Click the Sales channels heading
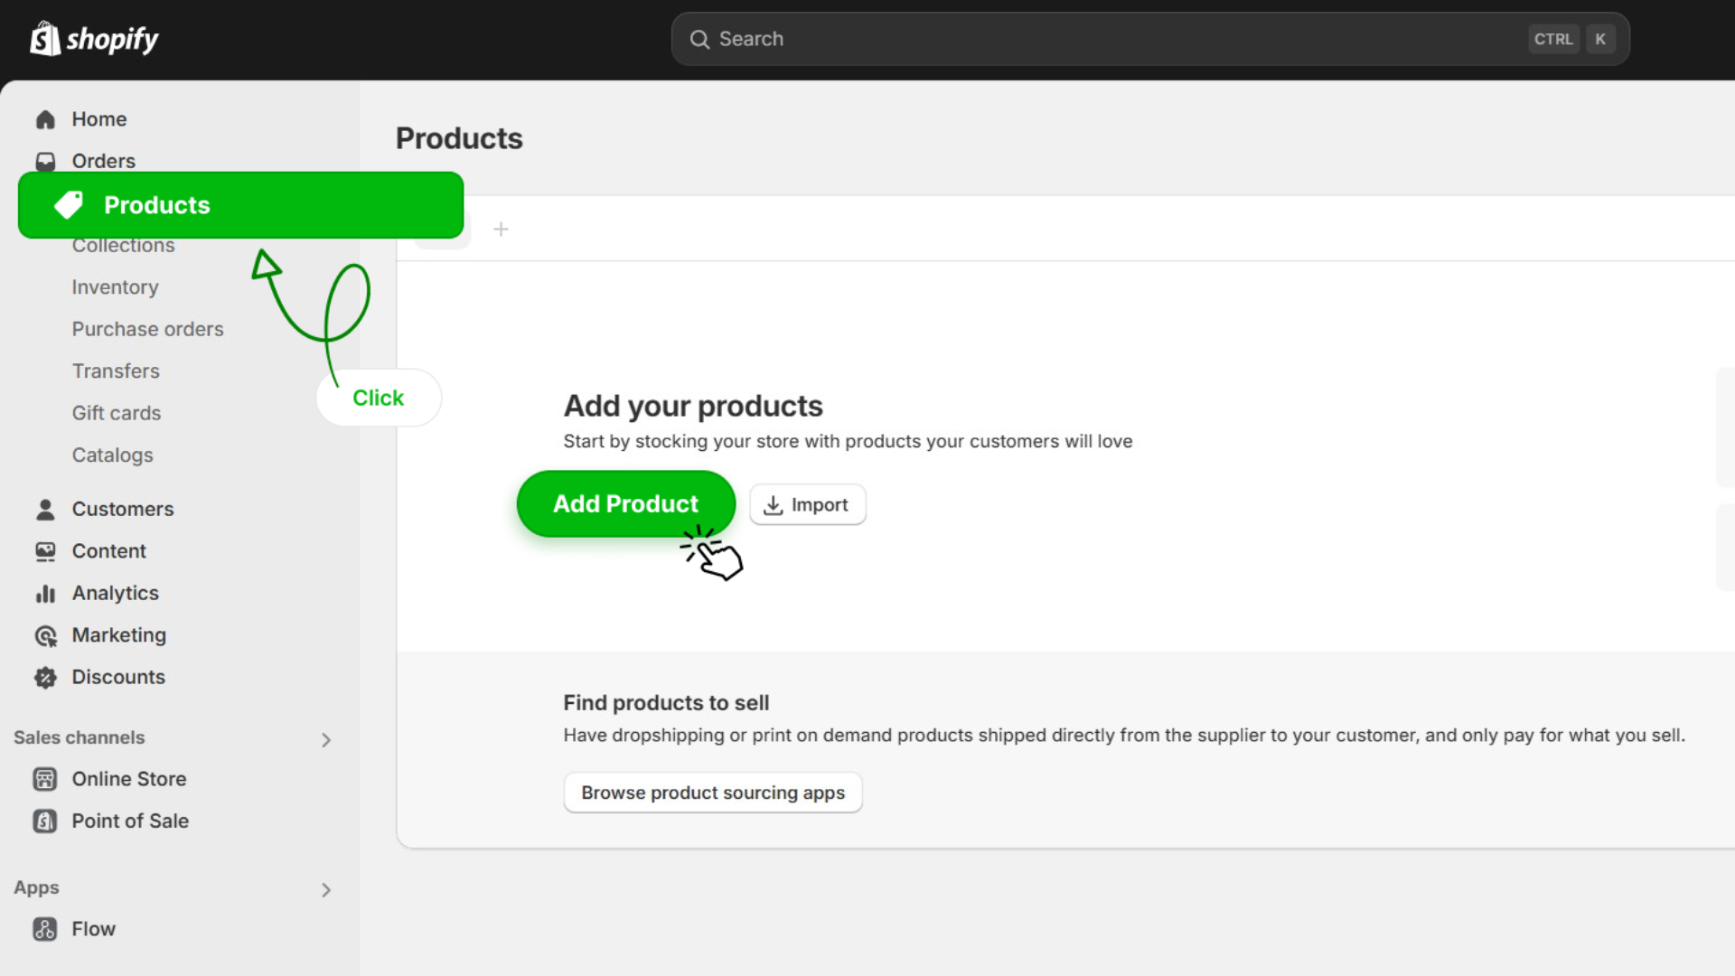The image size is (1735, 976). pos(80,737)
